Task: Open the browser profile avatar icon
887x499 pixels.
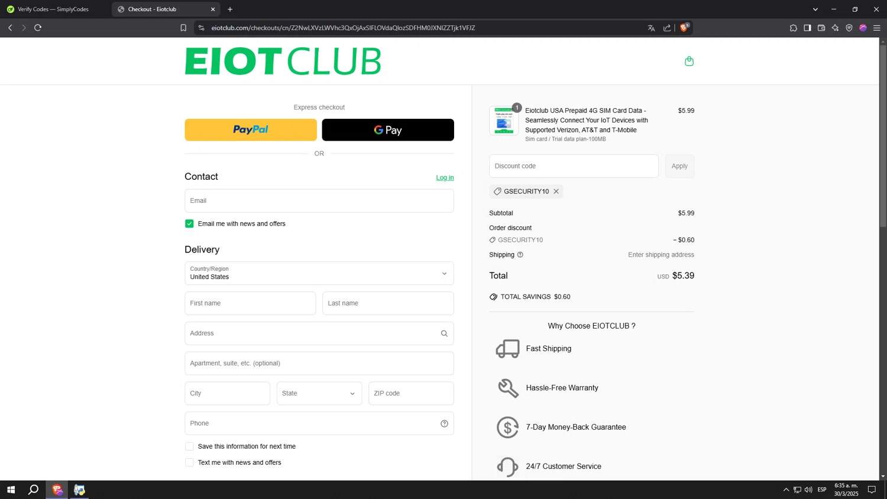Action: (x=863, y=28)
